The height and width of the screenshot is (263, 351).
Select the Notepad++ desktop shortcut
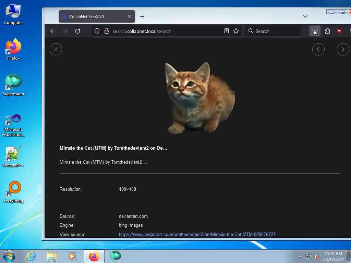point(13,156)
